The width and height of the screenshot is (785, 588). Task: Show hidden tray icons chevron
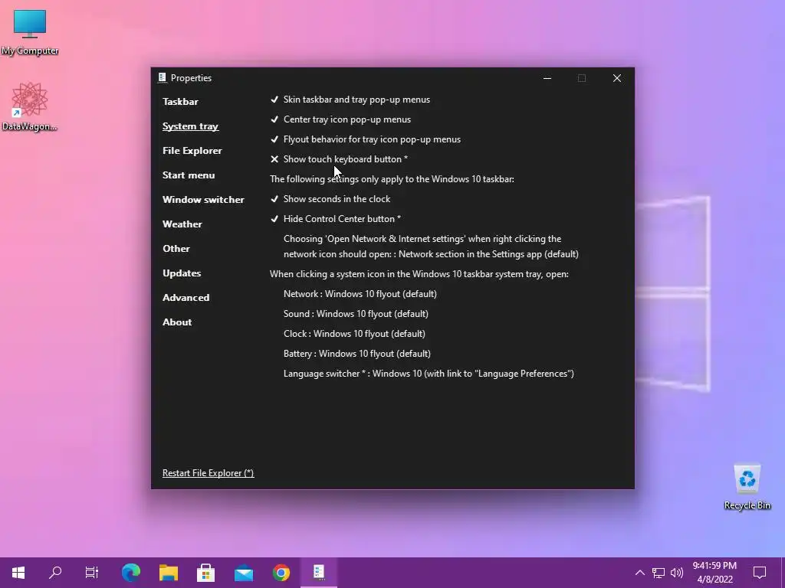640,573
